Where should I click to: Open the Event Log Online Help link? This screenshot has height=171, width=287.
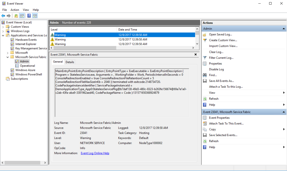coord(95,153)
